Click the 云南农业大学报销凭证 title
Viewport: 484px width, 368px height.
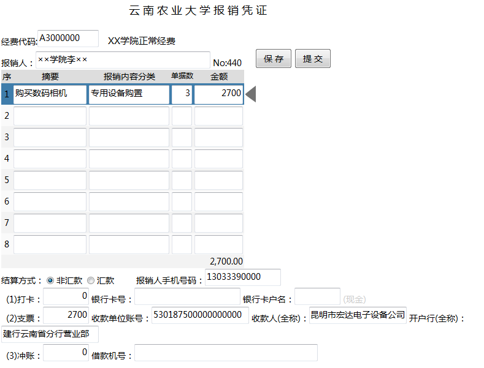(198, 10)
